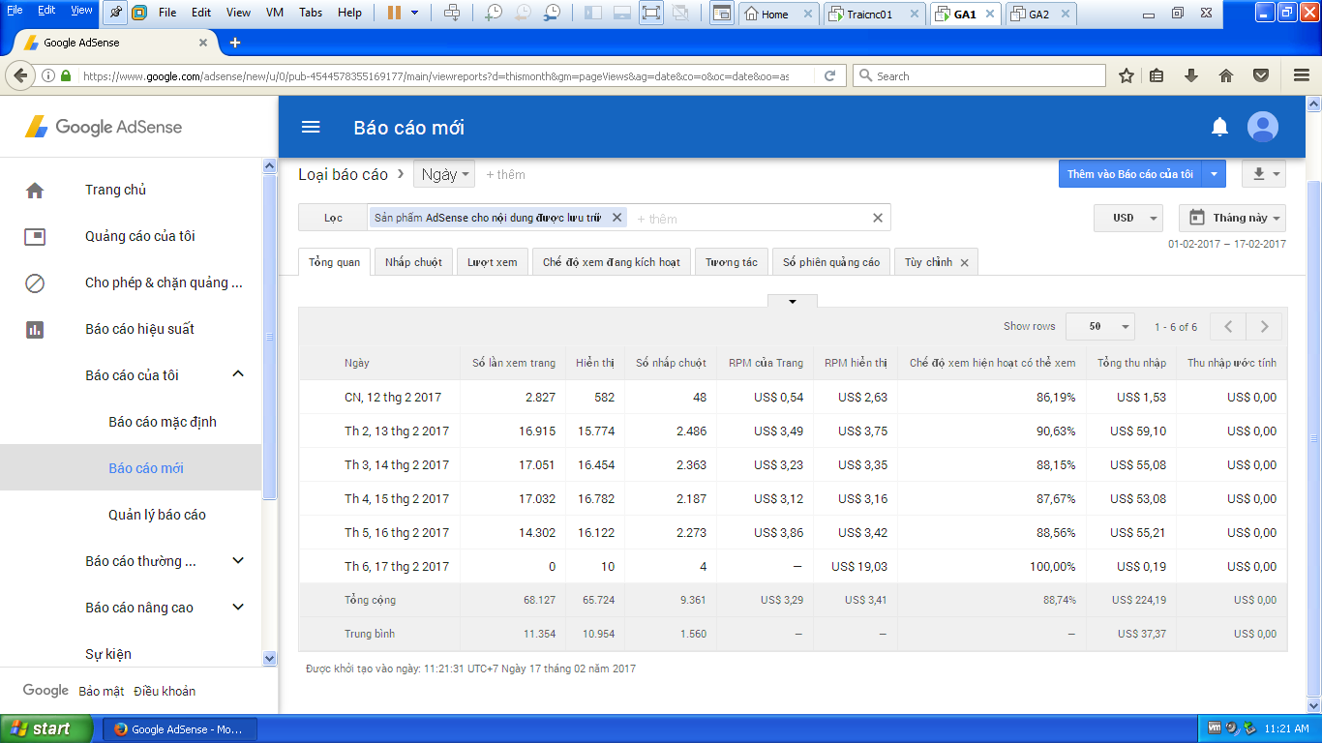Viewport: 1322px width, 743px height.
Task: Switch to the Nhấp chuột tab
Action: tap(413, 262)
